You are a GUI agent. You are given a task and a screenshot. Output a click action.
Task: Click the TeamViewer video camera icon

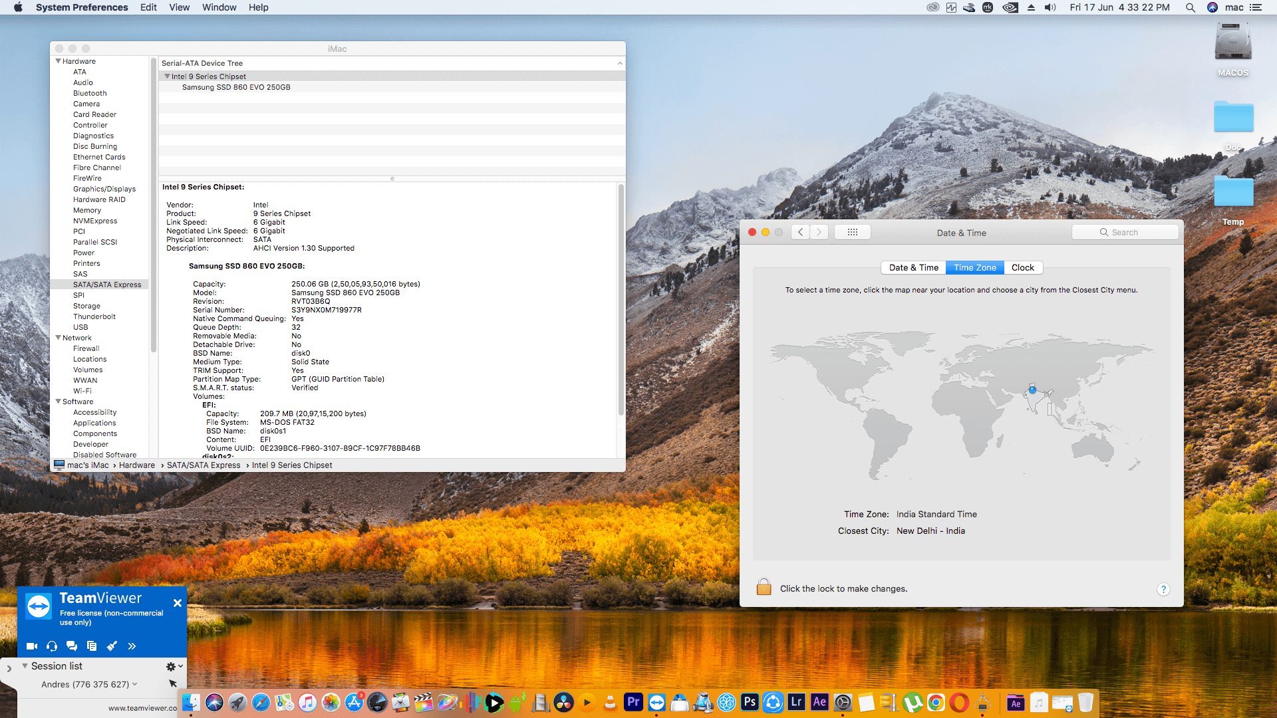pyautogui.click(x=31, y=646)
